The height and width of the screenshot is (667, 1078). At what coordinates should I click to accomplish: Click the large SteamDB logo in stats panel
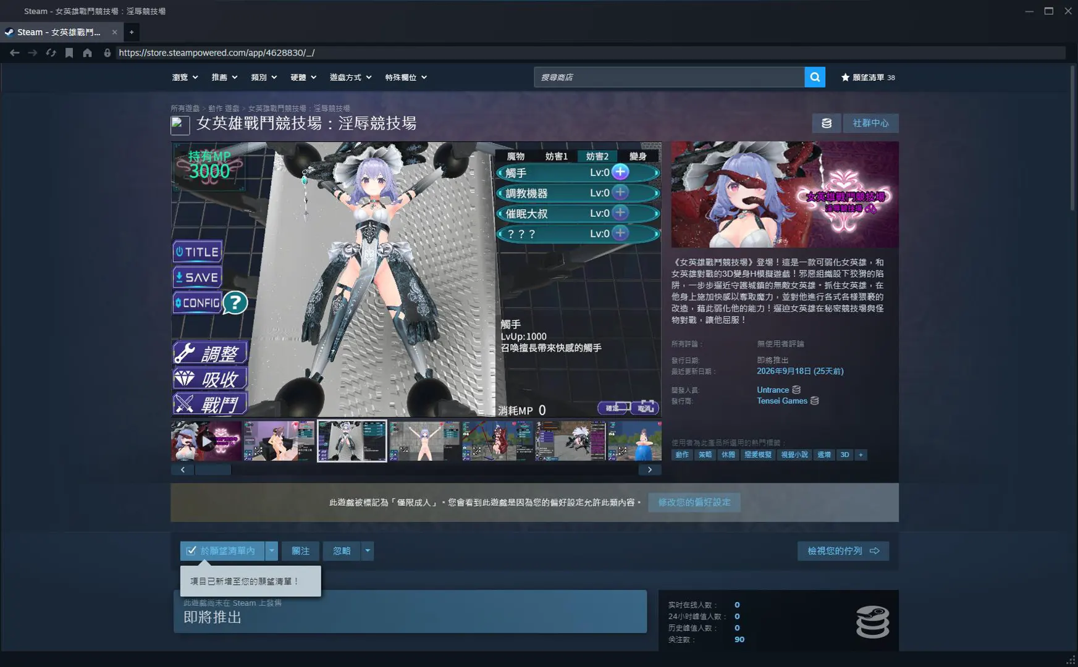tap(872, 621)
